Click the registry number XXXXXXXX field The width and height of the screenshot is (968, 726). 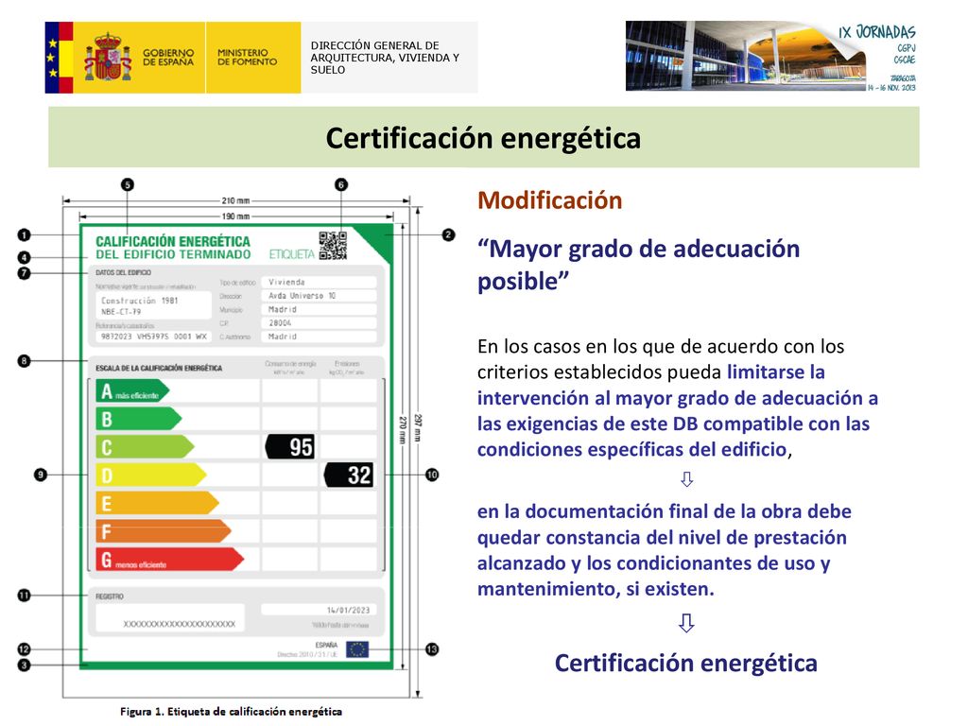coord(170,619)
